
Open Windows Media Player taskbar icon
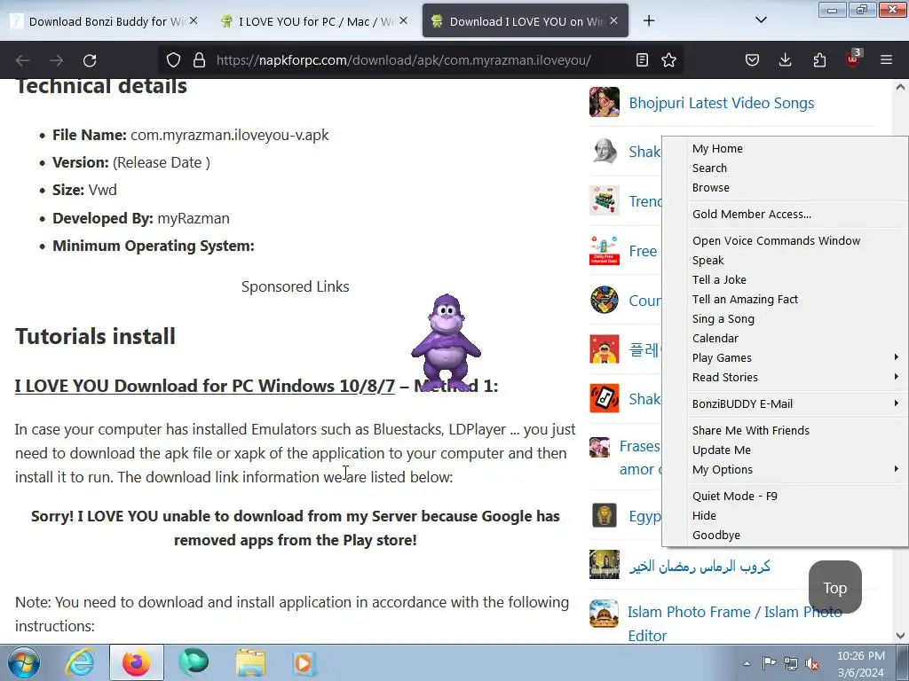(x=304, y=663)
